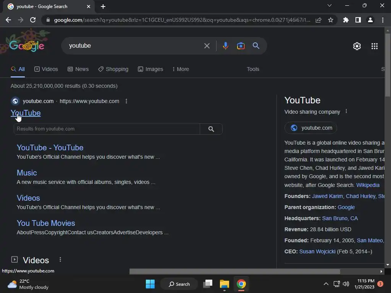Open the Chrome profile avatar icon

point(370,20)
